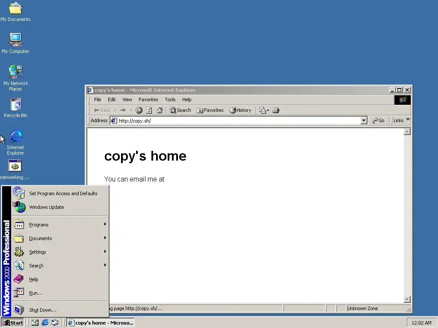The width and height of the screenshot is (438, 328).
Task: Click Show Desktop quick launch icon
Action: pos(35,323)
